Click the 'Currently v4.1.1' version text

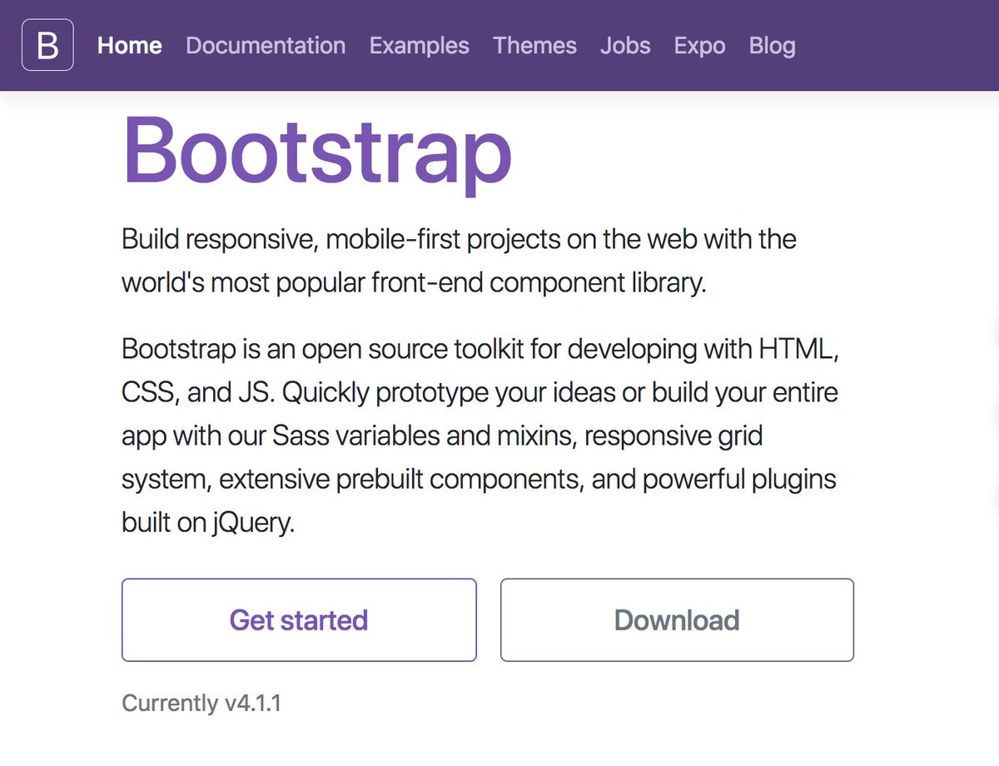point(201,703)
